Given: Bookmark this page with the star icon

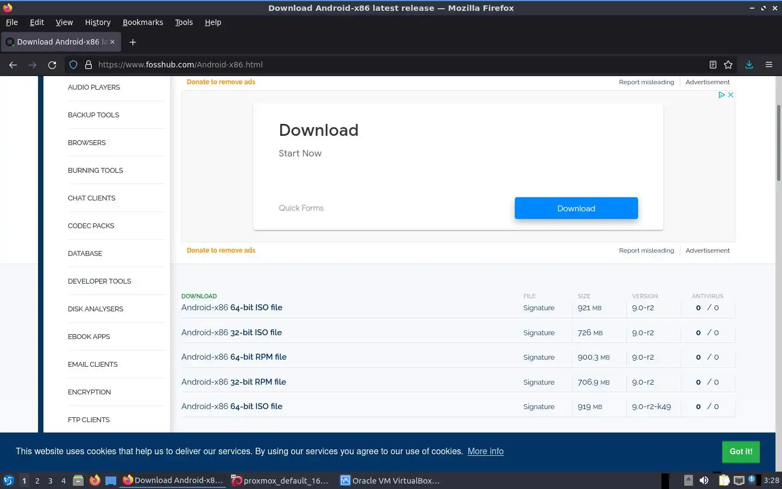Looking at the screenshot, I should 728,65.
